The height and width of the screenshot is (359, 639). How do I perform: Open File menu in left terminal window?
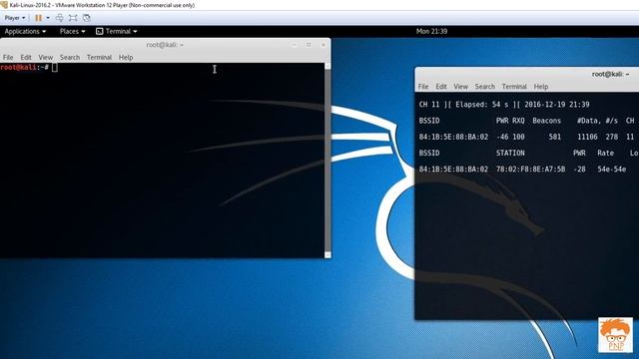click(8, 58)
